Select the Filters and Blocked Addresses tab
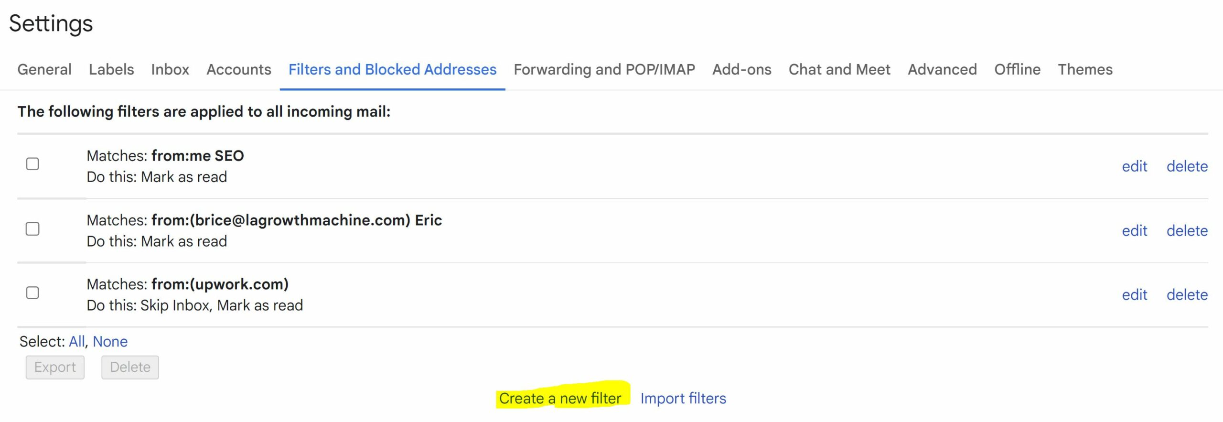This screenshot has height=422, width=1223. [x=392, y=70]
